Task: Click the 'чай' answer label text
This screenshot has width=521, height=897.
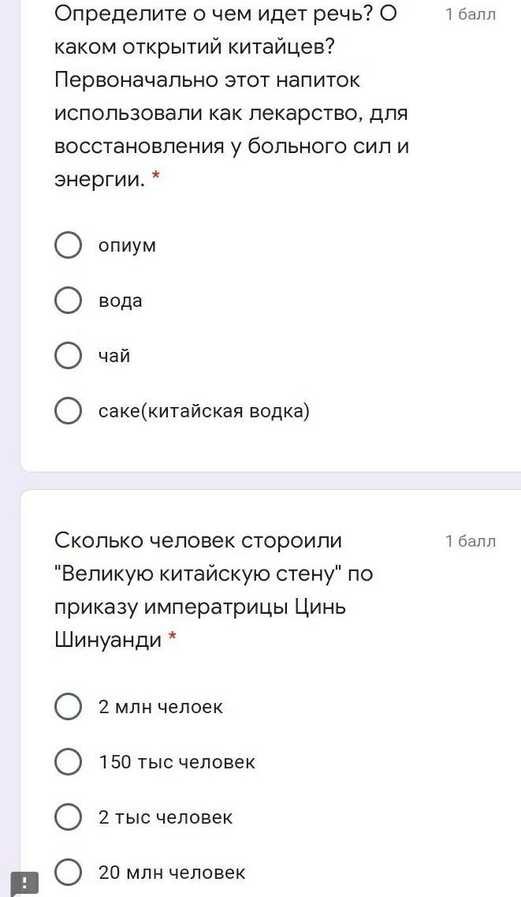Action: click(x=114, y=356)
